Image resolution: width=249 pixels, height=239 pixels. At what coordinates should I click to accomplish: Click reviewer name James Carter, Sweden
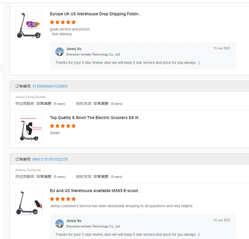coord(31,97)
